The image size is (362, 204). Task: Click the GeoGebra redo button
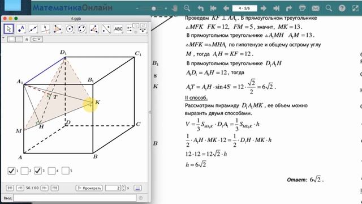tap(143, 25)
